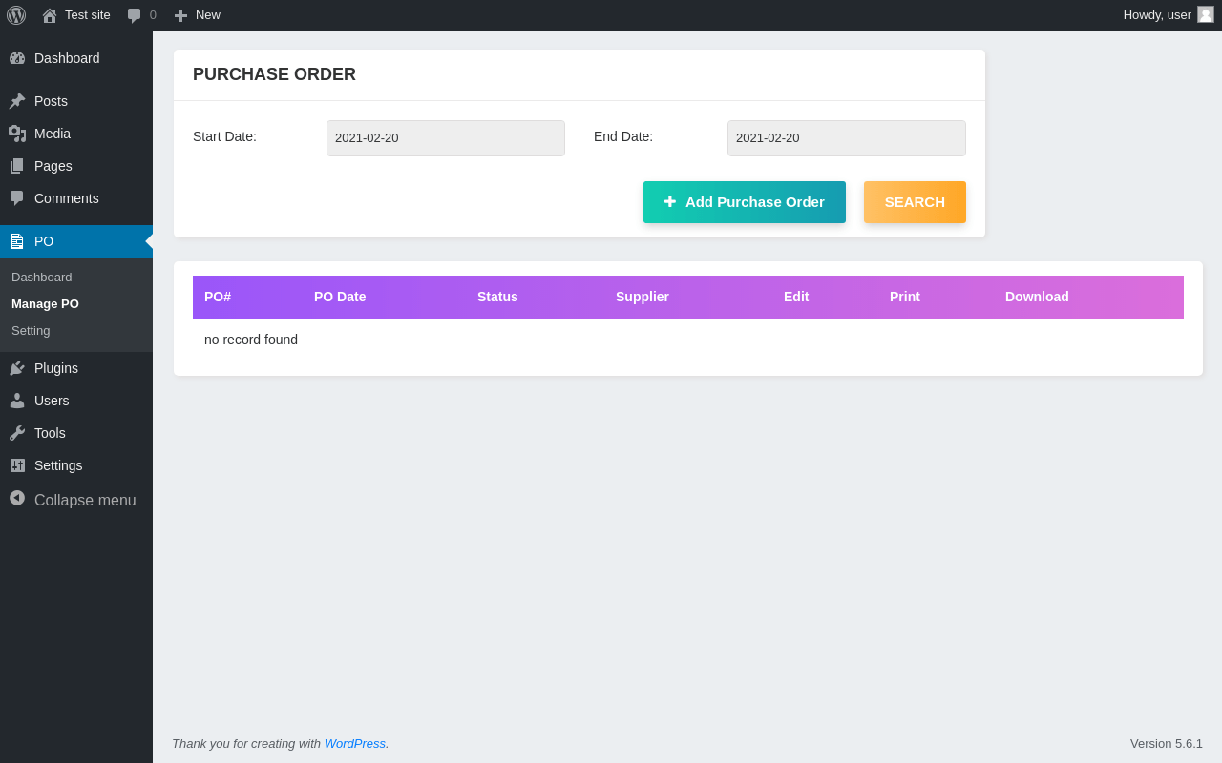
Task: Click the Posts pushpin icon
Action: point(17,101)
